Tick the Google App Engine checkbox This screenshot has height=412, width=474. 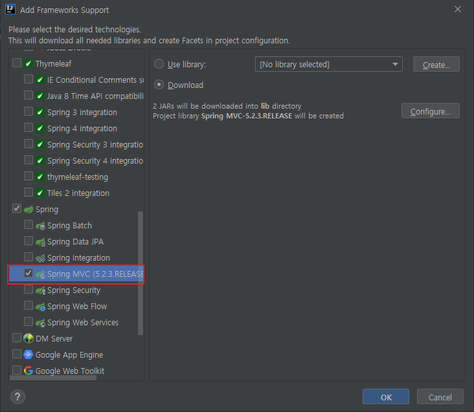pyautogui.click(x=17, y=354)
